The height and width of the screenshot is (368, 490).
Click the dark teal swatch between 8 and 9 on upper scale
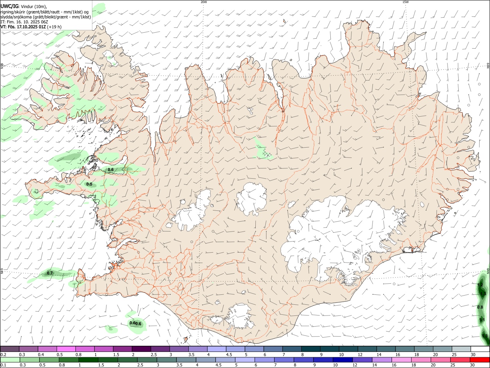coord(310,349)
